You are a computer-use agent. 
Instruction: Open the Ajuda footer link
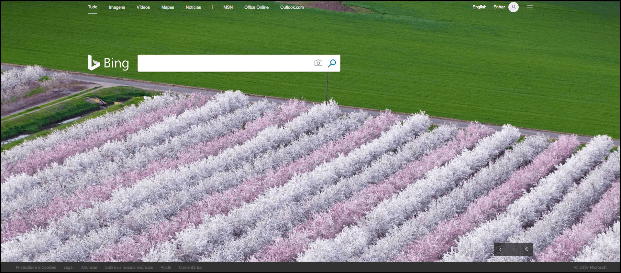tap(166, 268)
